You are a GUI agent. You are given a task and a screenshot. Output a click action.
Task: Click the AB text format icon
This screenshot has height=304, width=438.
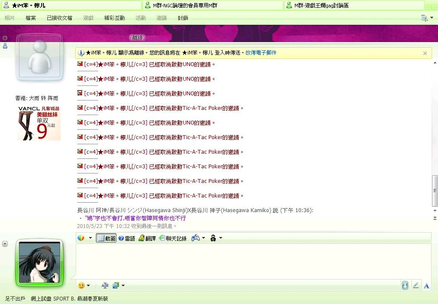tap(104, 286)
